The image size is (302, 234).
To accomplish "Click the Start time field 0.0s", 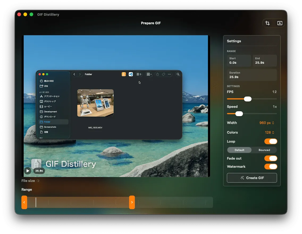I will pyautogui.click(x=239, y=61).
